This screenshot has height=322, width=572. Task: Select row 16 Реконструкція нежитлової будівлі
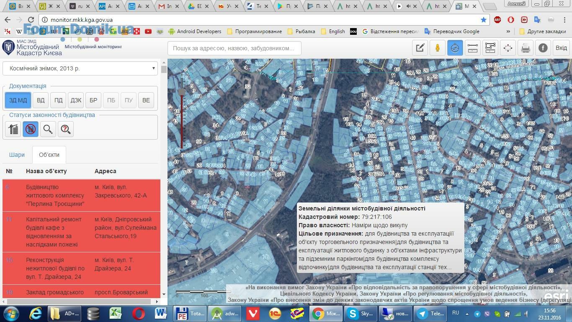81,268
